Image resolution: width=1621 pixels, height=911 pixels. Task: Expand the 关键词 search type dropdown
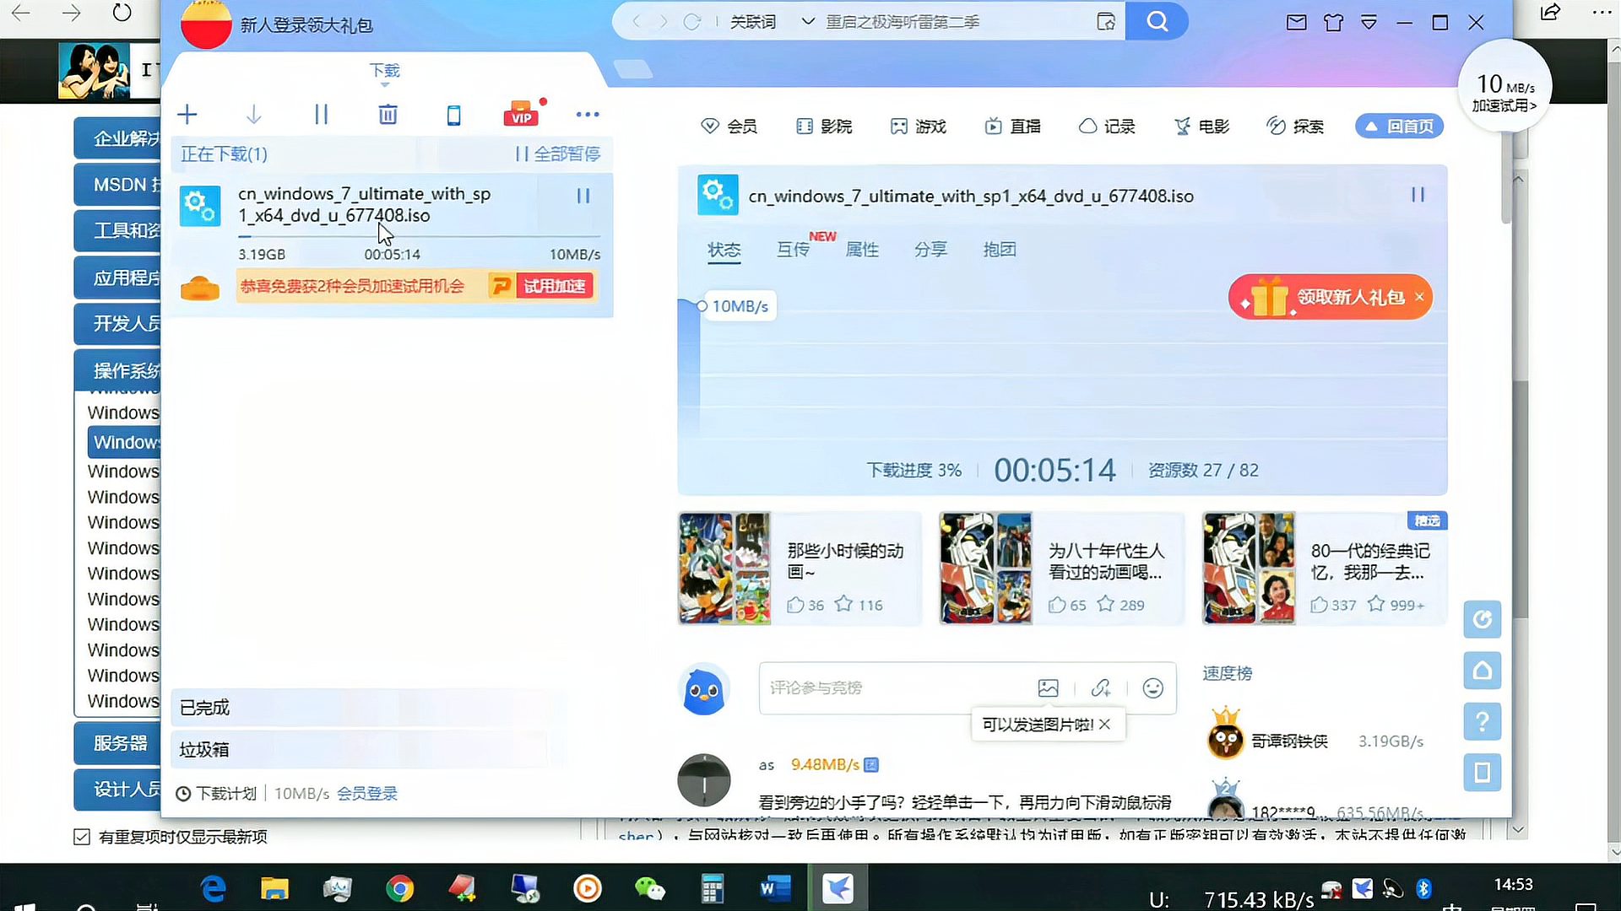(x=808, y=22)
